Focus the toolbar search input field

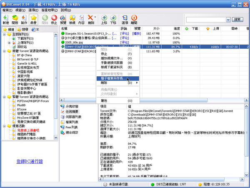click(x=206, y=20)
